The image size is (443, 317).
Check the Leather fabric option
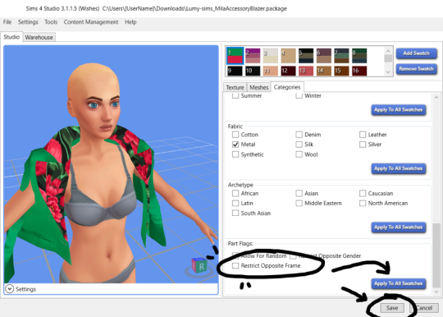tap(363, 135)
